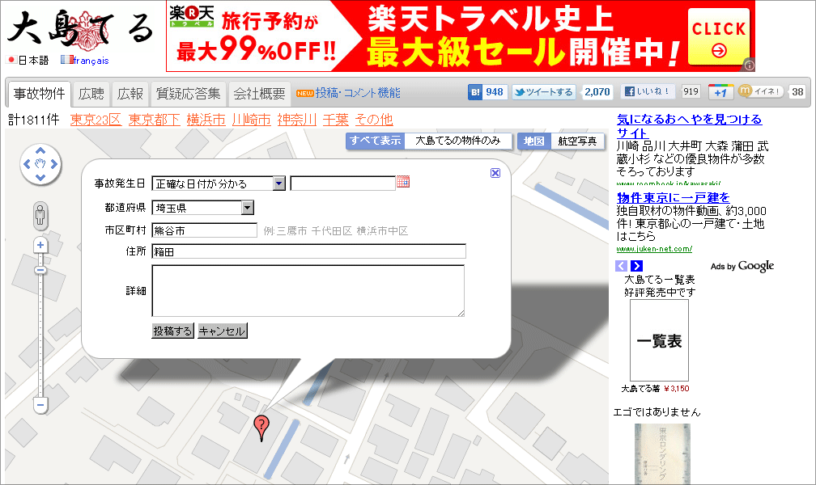Click the 川崎市 region link
The image size is (816, 485).
252,120
